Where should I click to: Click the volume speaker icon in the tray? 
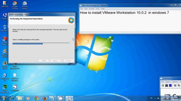(x=168, y=98)
